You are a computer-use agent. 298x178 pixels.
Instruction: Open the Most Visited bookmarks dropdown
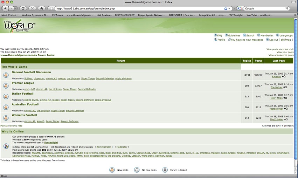(x=10, y=15)
